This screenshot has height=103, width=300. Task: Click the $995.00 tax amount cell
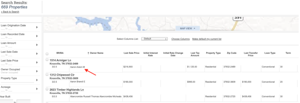click(x=191, y=82)
